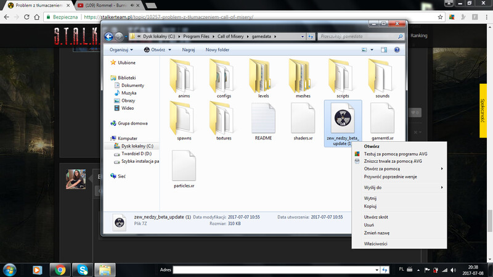
Task: Choose 'Właściwości' in the context menu
Action: tap(375, 244)
